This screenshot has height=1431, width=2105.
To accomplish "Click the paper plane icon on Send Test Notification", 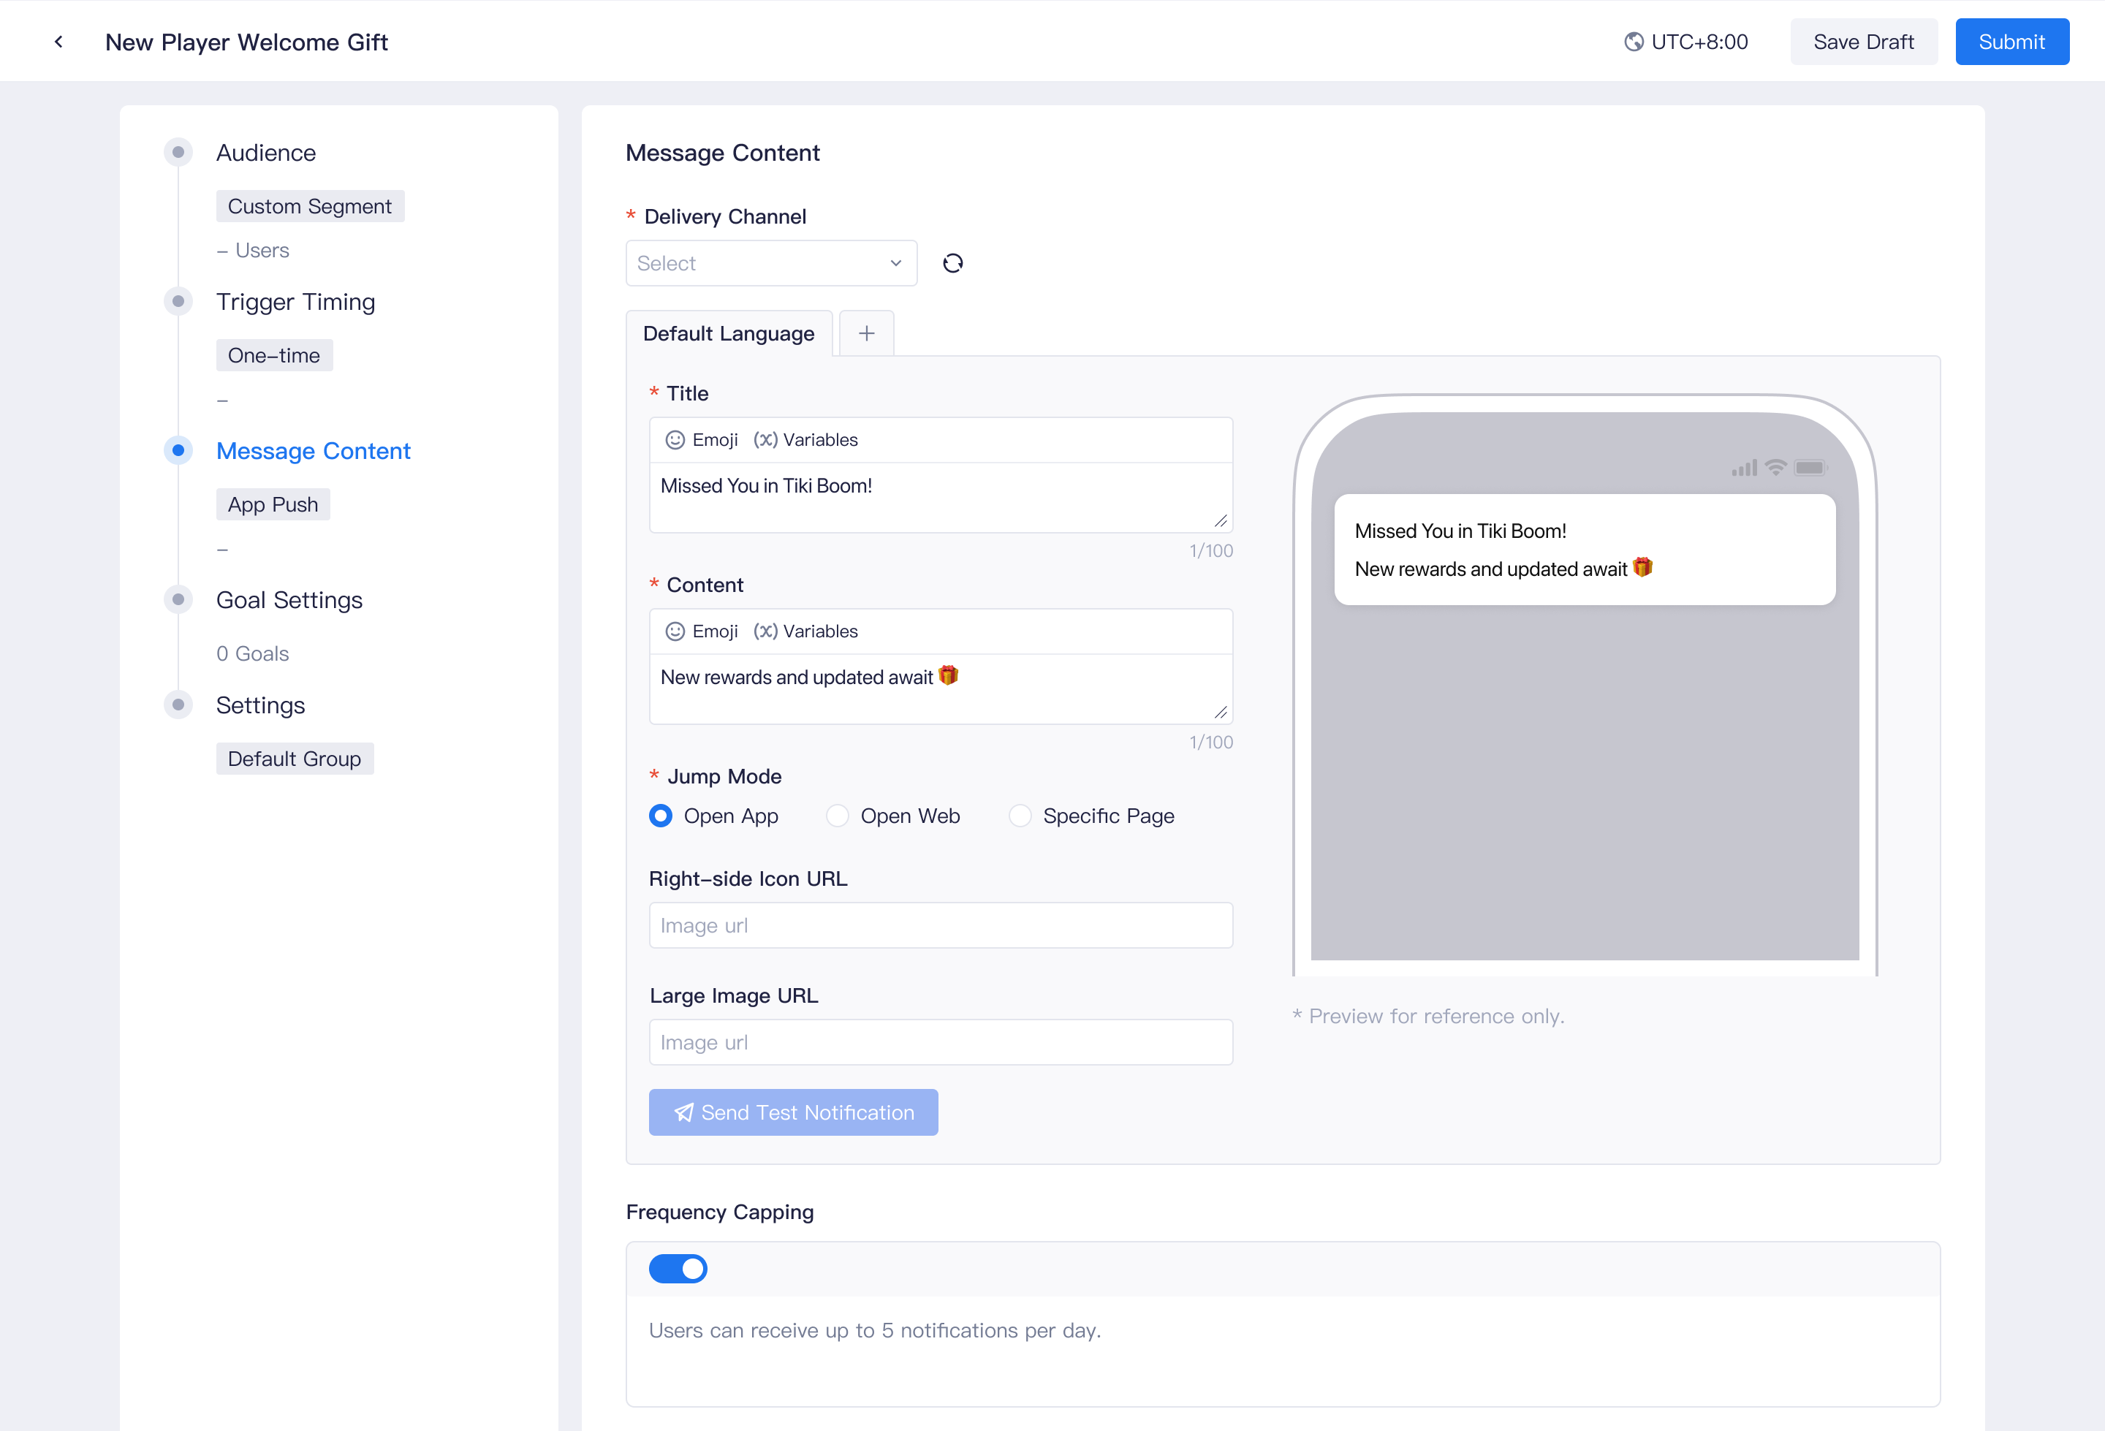I will click(x=684, y=1112).
